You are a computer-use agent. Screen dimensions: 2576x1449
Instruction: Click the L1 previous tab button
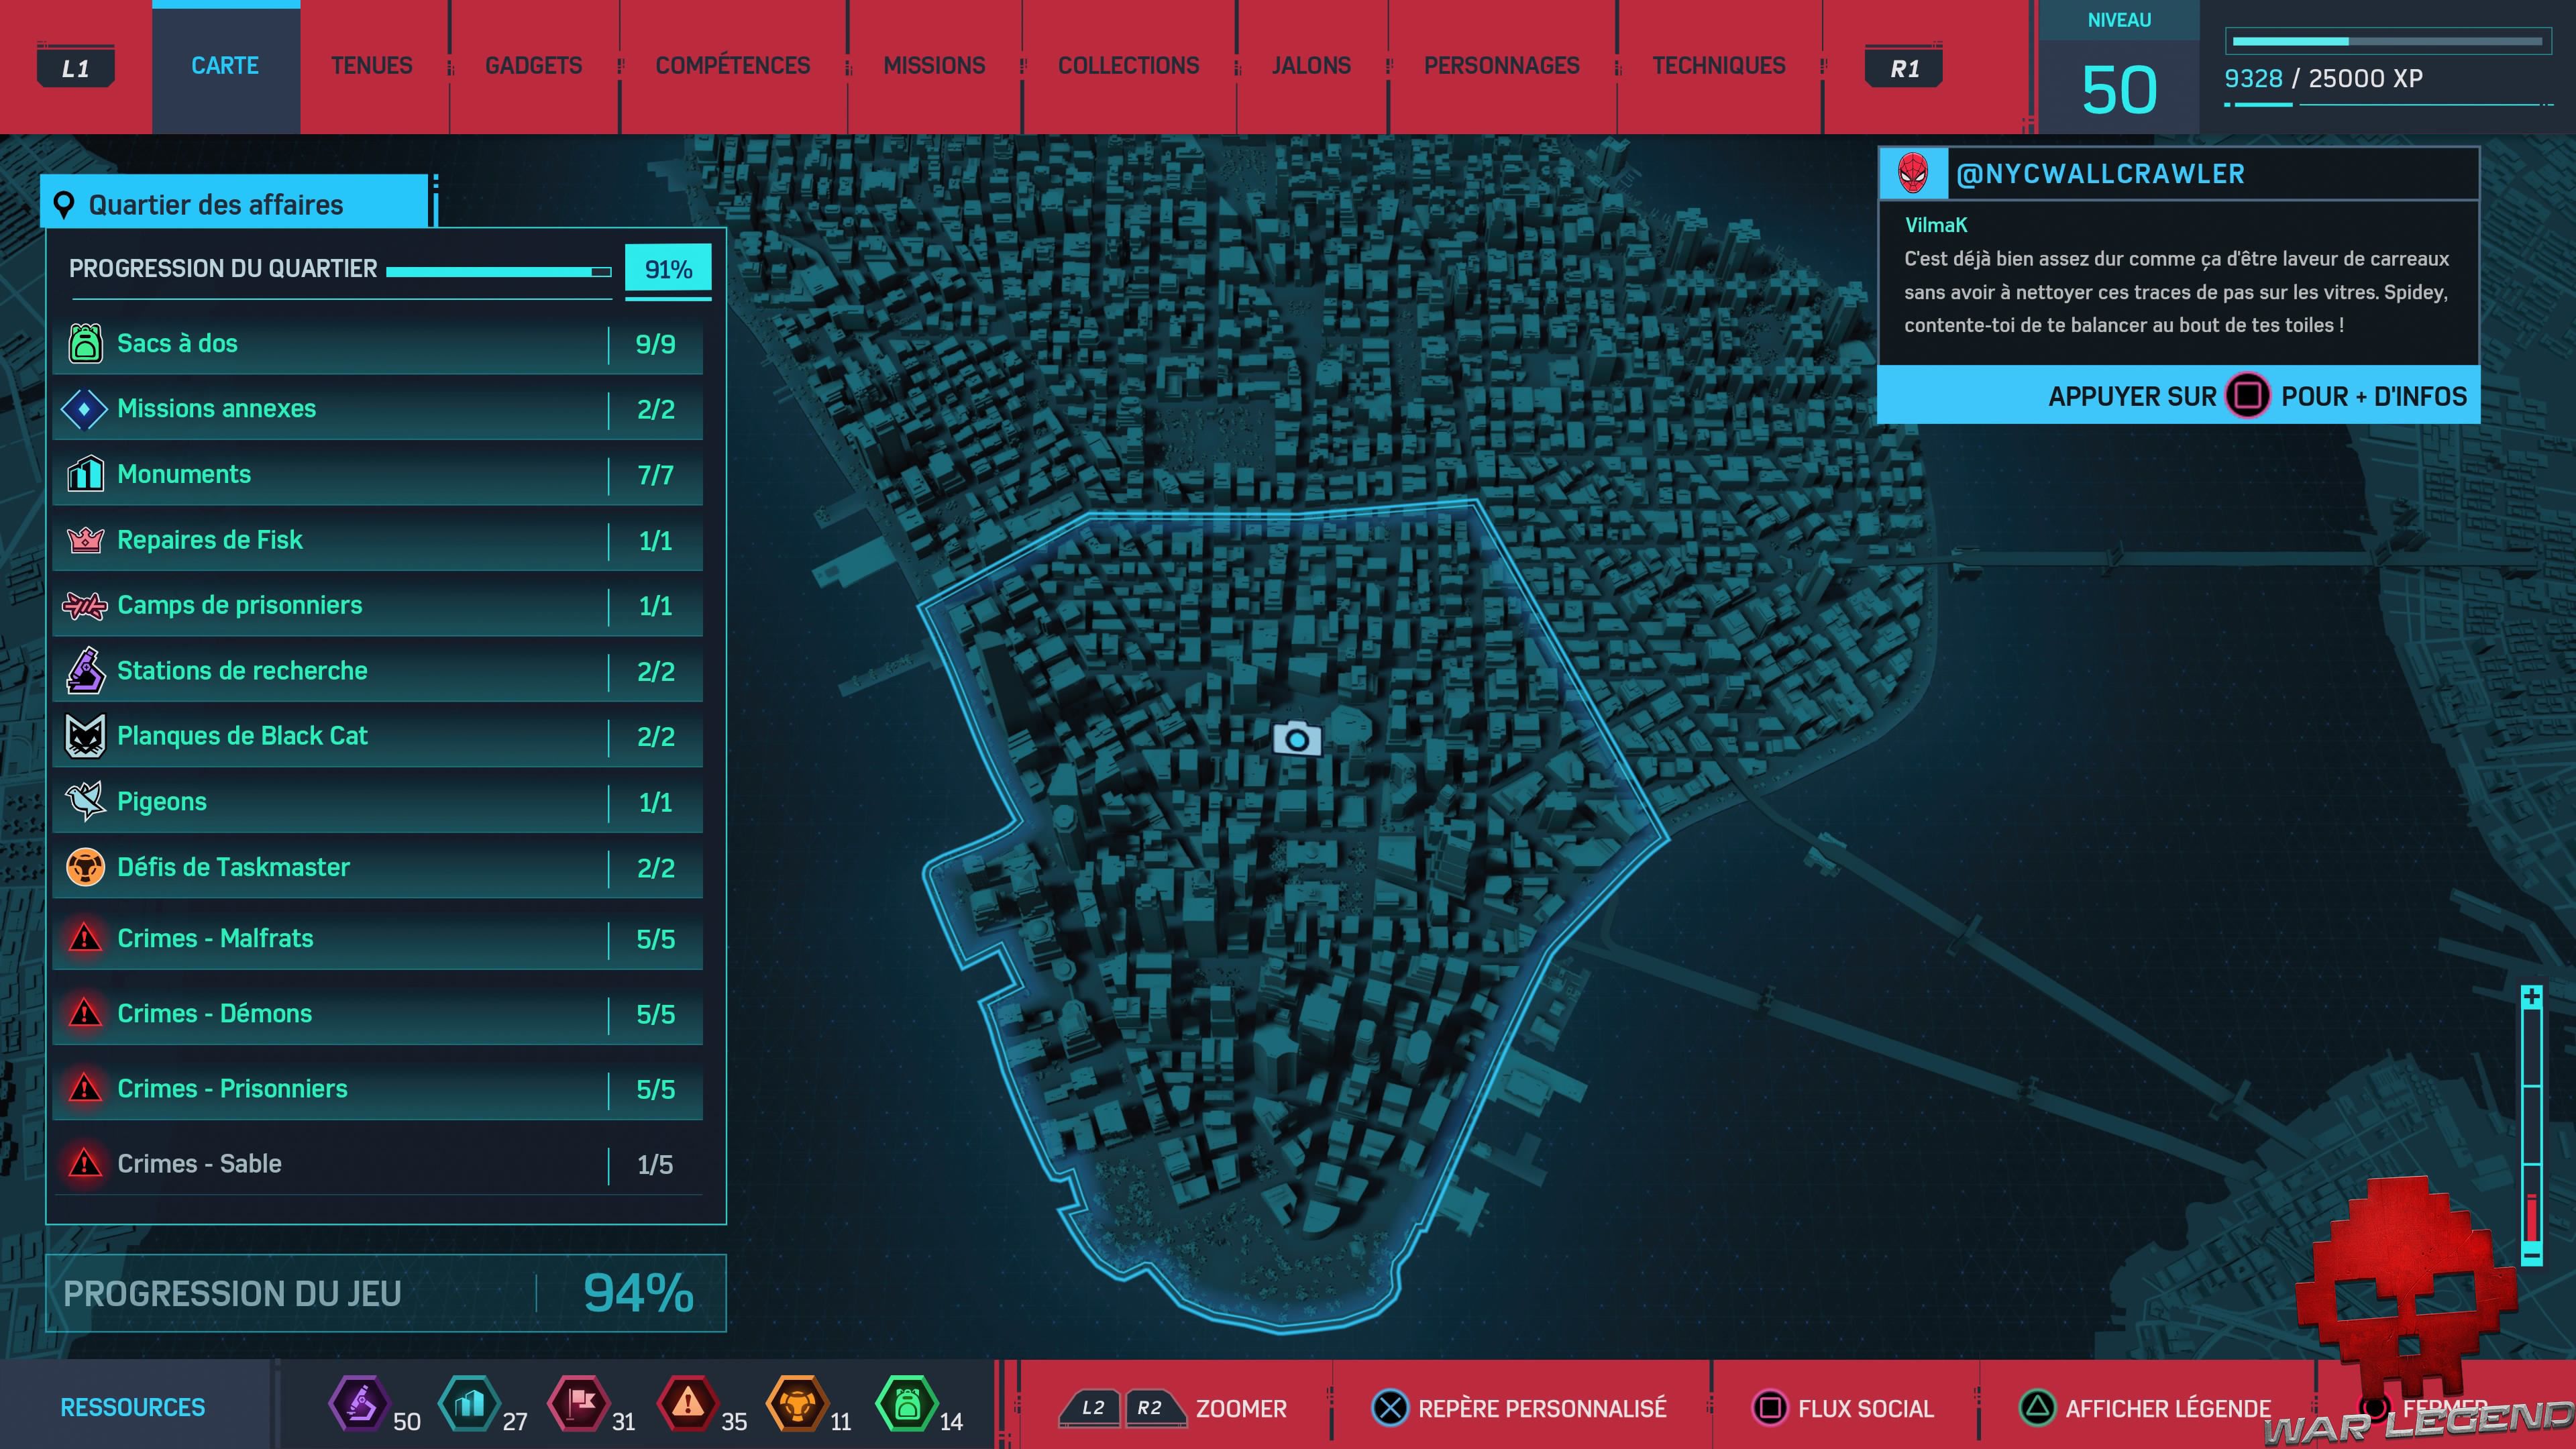[75, 68]
